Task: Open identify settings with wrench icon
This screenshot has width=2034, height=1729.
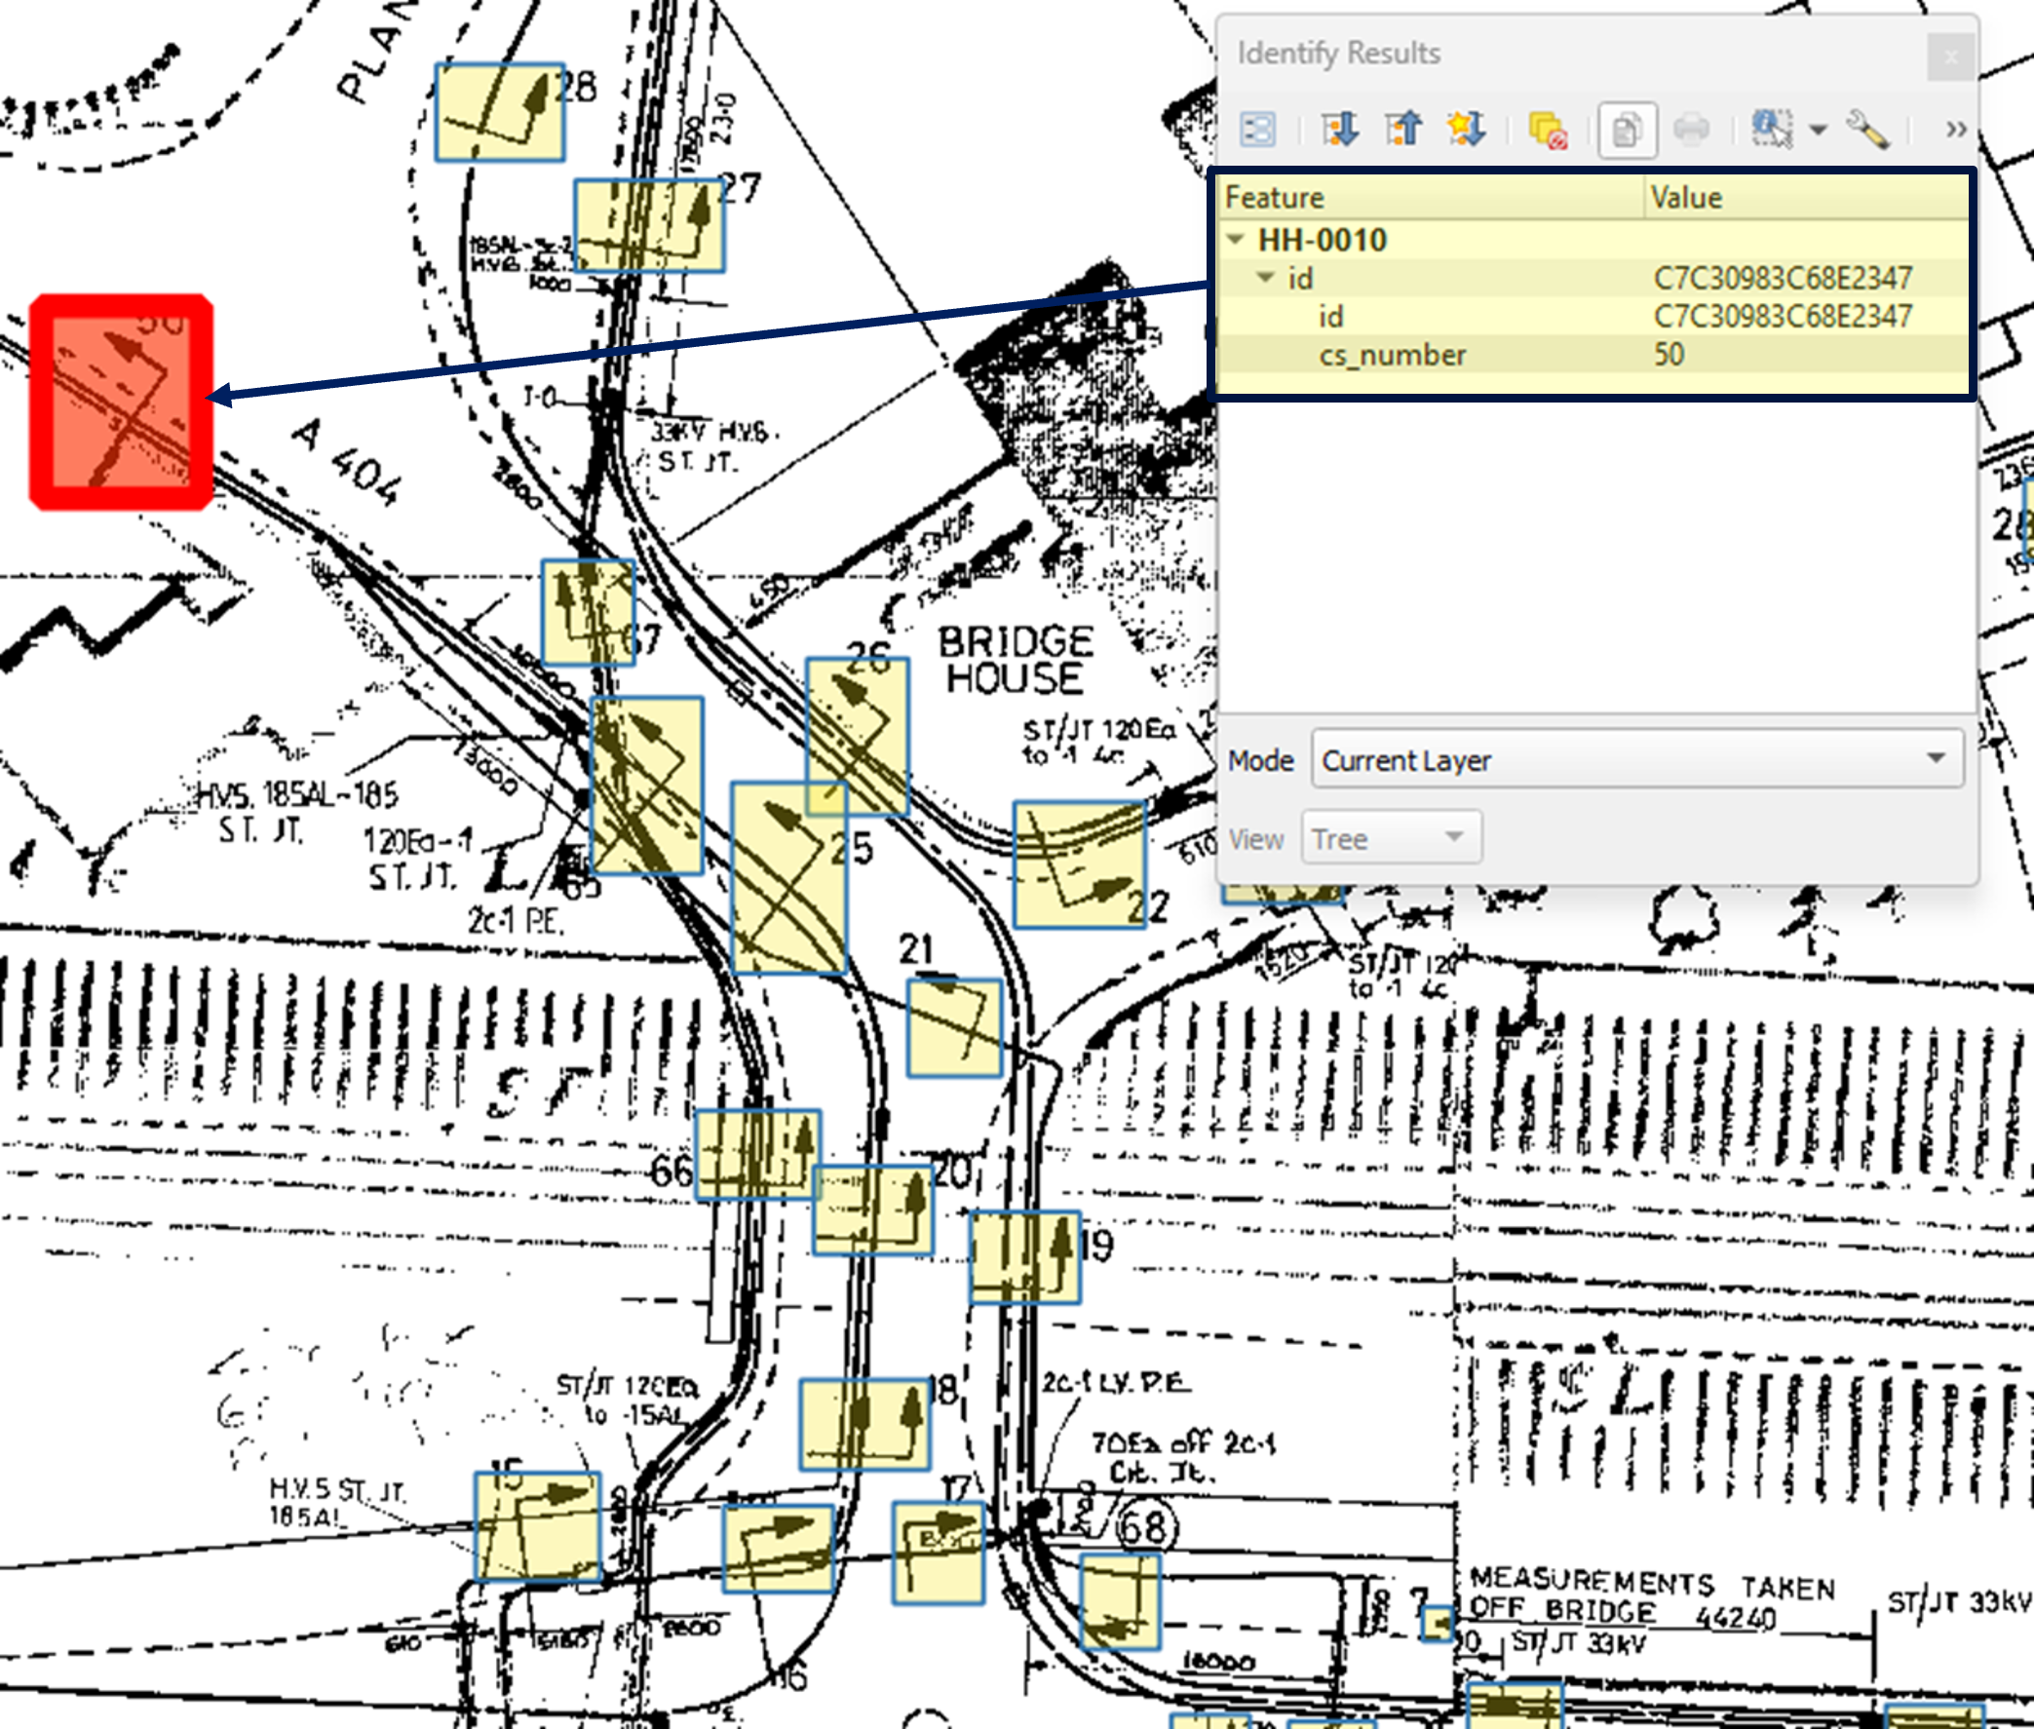Action: 1867,130
